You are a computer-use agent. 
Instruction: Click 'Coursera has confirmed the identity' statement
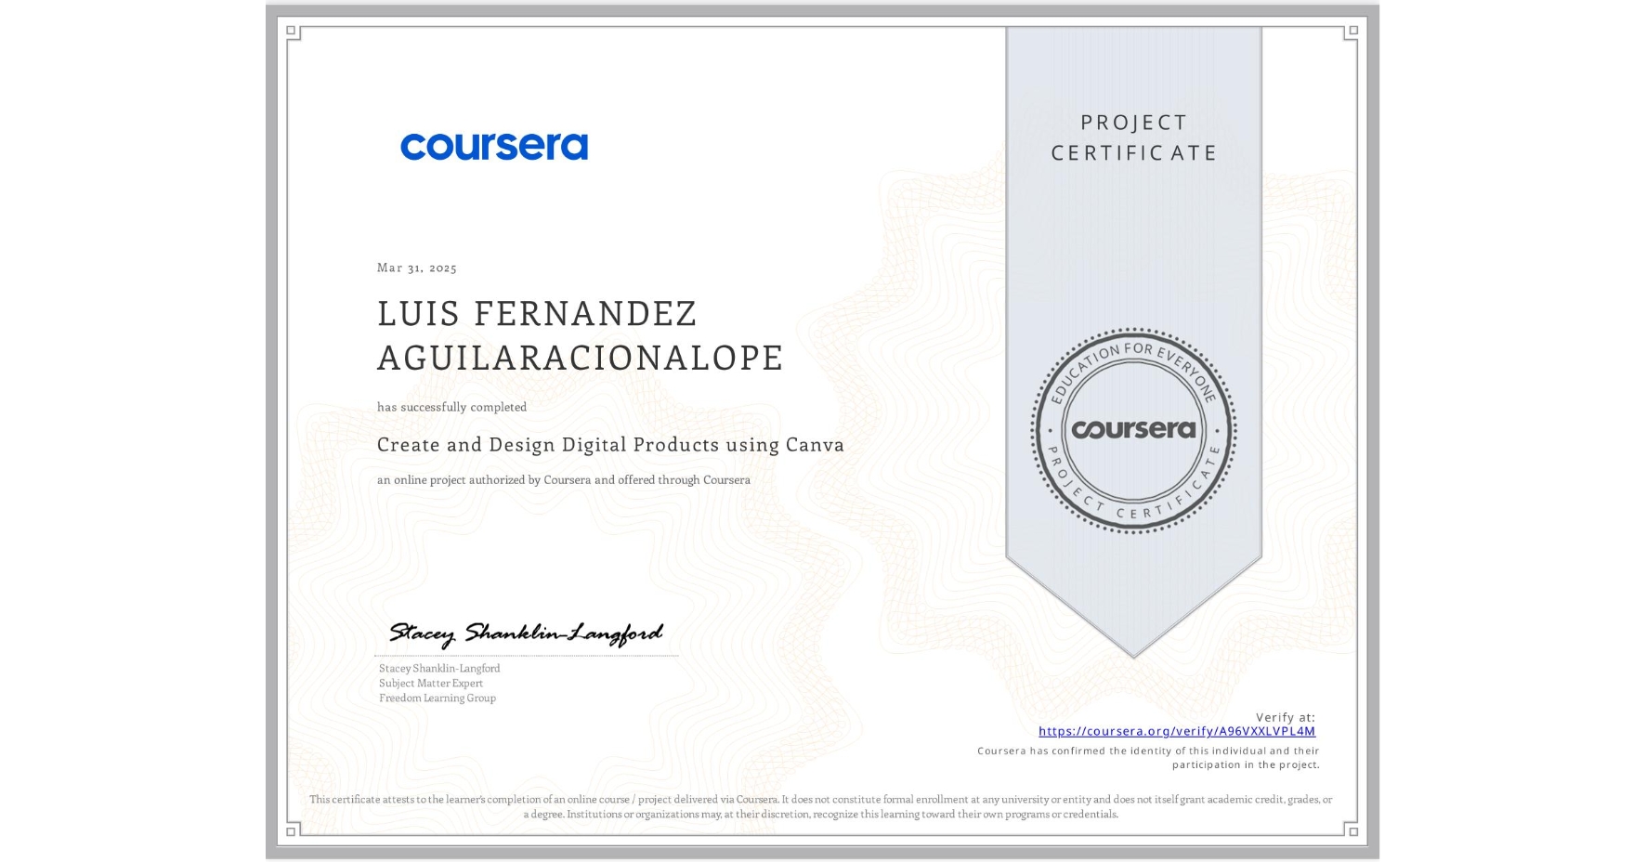pos(1148,758)
